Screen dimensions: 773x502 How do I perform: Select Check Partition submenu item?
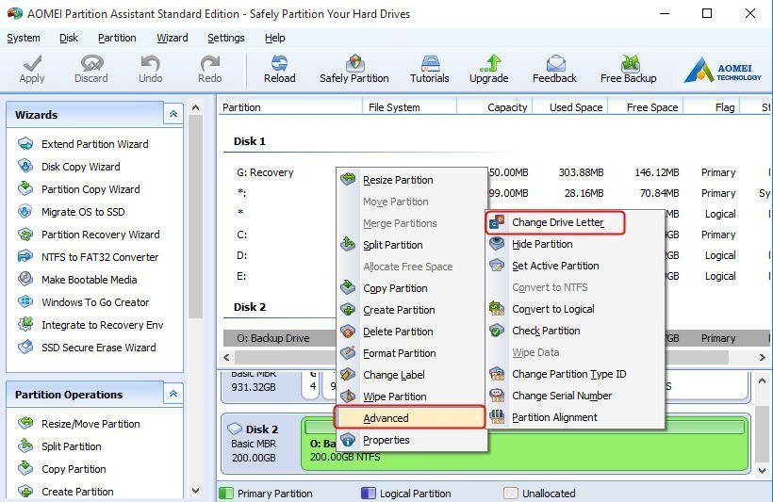coord(574,331)
